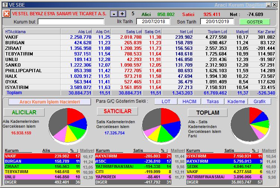Viewport: 280px width, 188px height.
Task: Switch display to LOT
Action: pyautogui.click(x=166, y=102)
